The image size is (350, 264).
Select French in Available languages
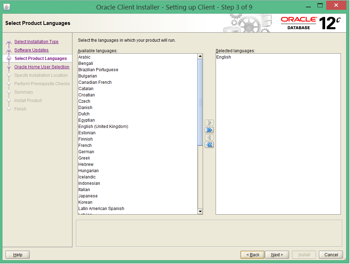point(138,145)
